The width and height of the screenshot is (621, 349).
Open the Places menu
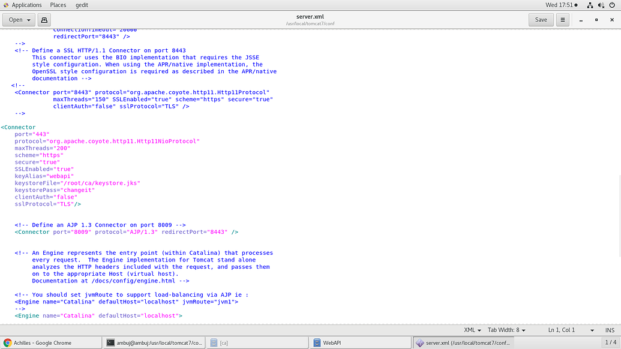pos(58,5)
